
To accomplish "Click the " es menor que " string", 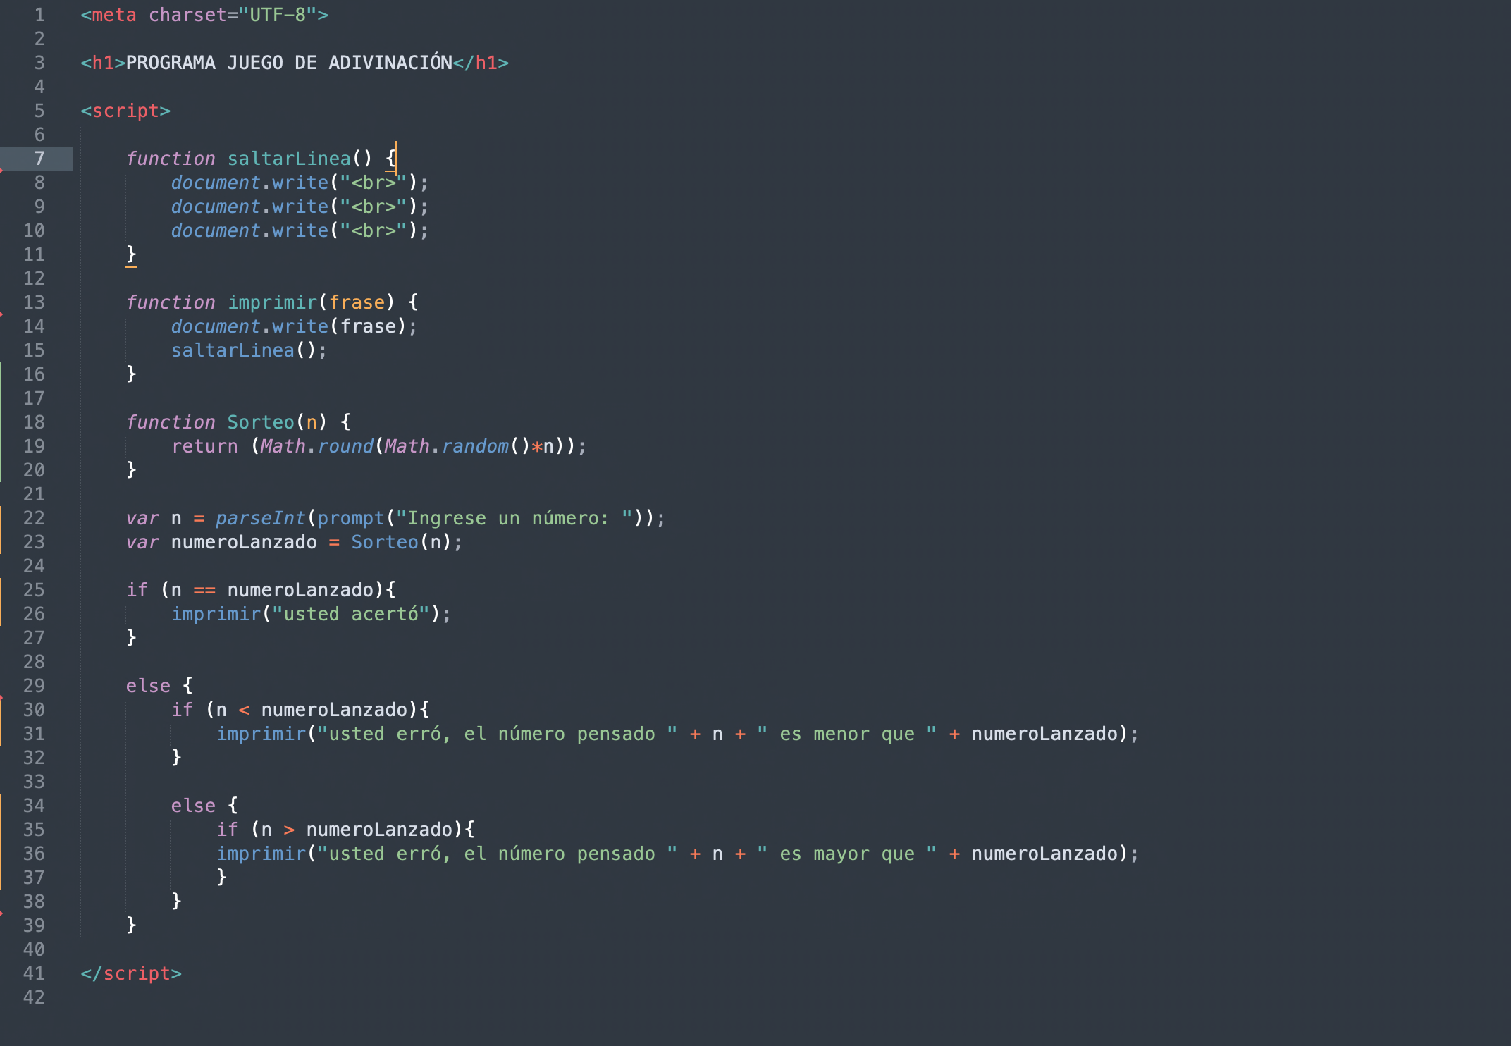I will (x=847, y=734).
